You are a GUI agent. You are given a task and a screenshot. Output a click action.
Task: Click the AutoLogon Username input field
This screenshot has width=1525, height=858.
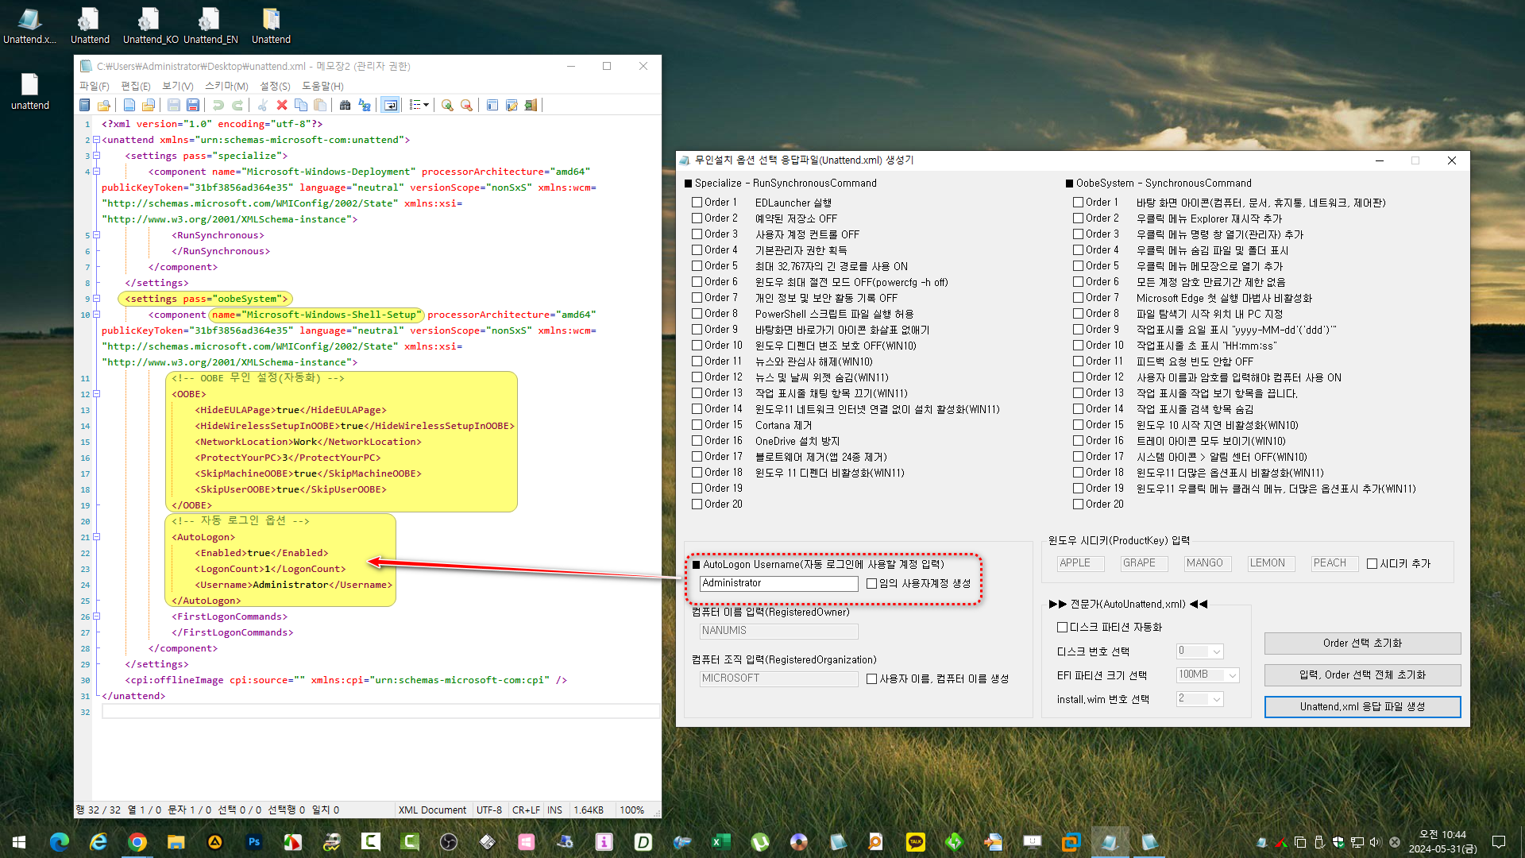pos(778,583)
